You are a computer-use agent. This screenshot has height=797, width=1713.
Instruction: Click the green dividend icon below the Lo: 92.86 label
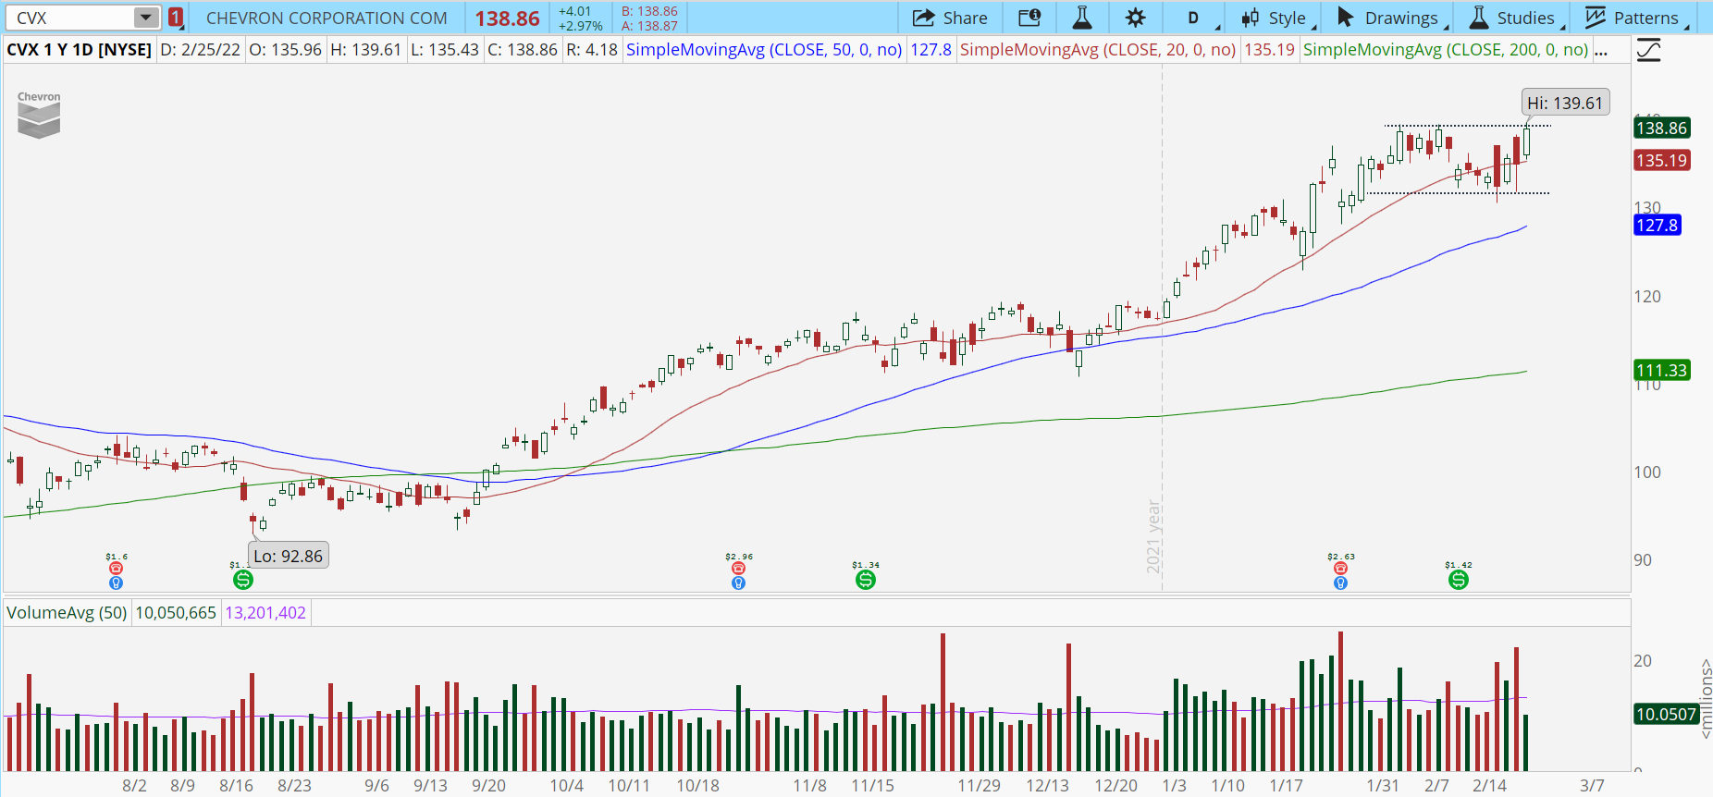pos(242,580)
